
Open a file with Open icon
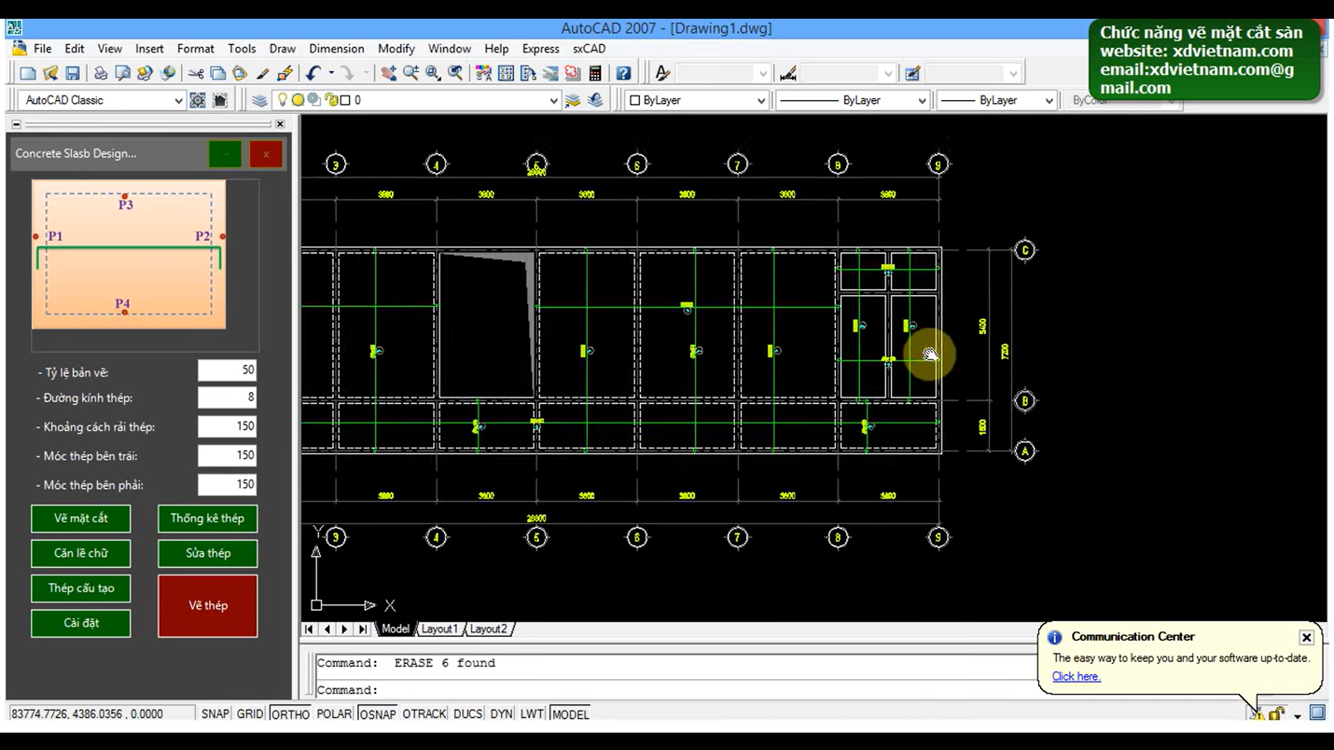[x=50, y=73]
